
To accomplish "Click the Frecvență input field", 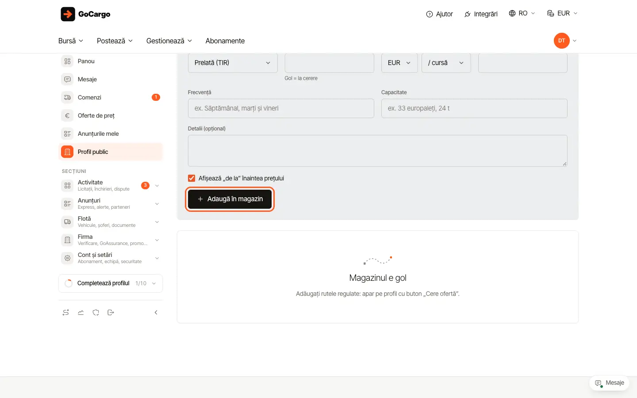I will tap(281, 108).
